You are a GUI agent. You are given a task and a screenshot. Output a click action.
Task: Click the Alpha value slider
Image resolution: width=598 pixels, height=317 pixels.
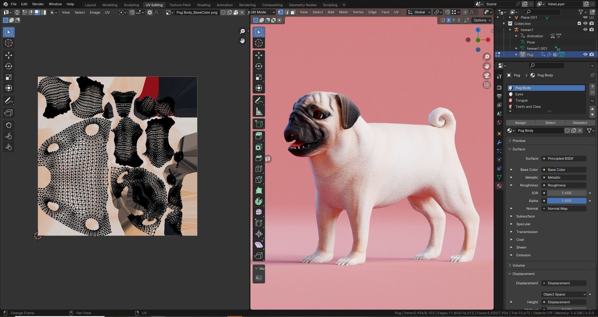coord(567,201)
